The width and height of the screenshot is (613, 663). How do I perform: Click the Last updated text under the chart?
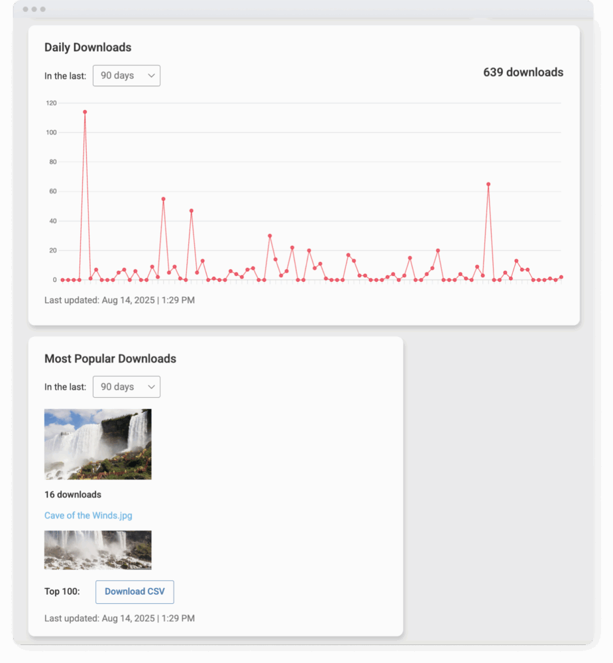point(120,300)
